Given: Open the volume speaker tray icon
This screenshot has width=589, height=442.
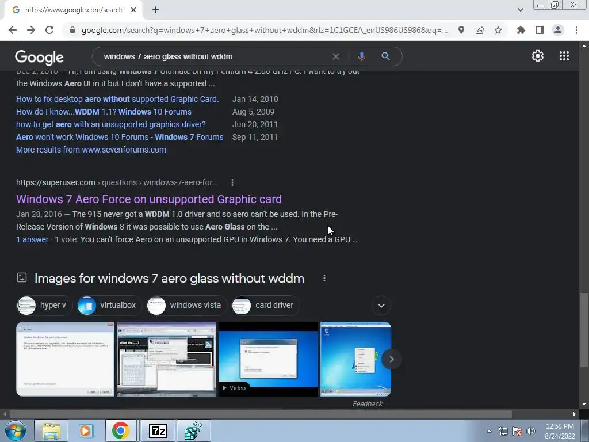Looking at the screenshot, I should coord(531,431).
